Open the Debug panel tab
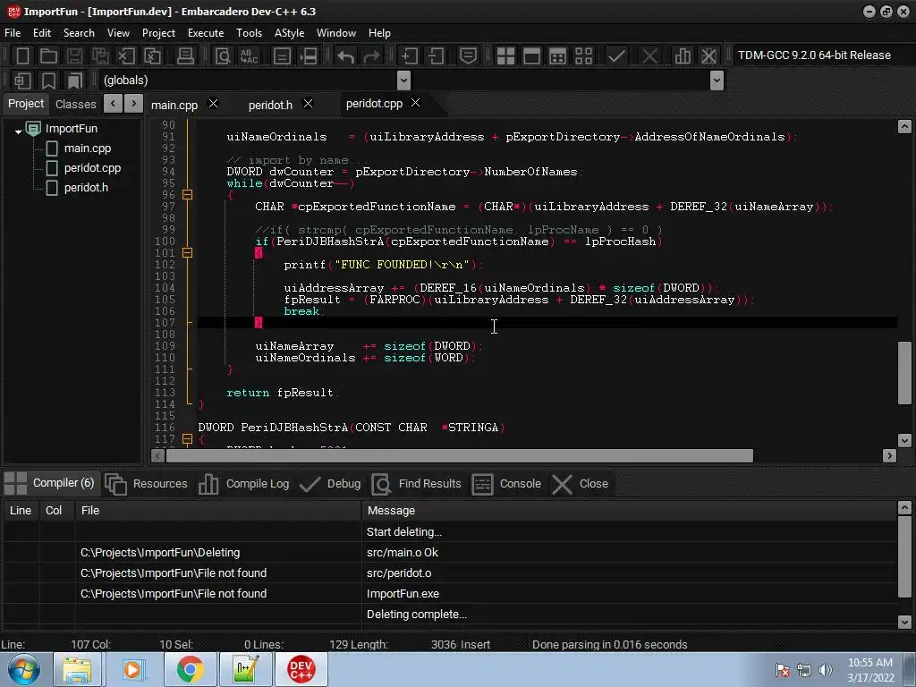916x687 pixels. pyautogui.click(x=330, y=484)
